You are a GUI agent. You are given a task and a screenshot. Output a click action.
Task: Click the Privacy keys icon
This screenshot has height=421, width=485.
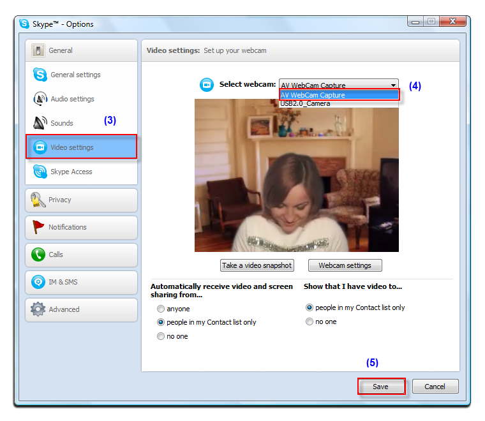pyautogui.click(x=38, y=200)
